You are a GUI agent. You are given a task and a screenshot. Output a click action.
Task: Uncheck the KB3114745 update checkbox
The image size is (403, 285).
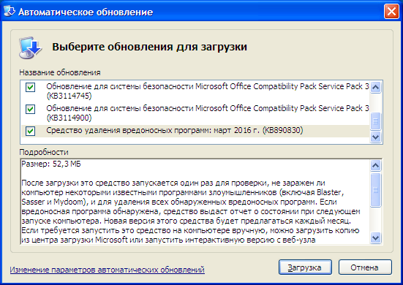(x=30, y=87)
